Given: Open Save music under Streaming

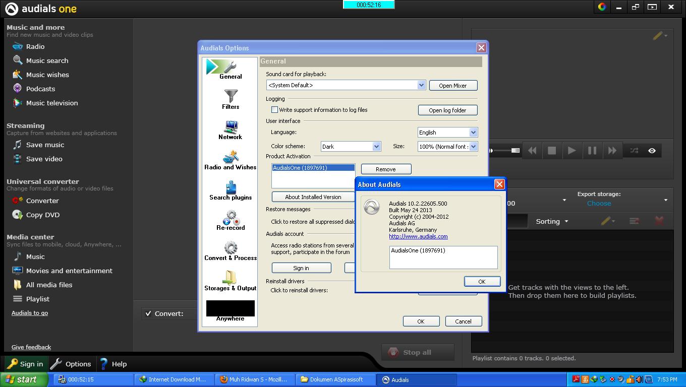Looking at the screenshot, I should (38, 145).
